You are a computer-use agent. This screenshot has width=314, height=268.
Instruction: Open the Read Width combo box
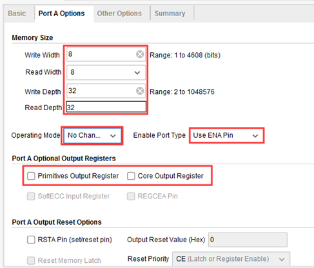tap(106, 73)
